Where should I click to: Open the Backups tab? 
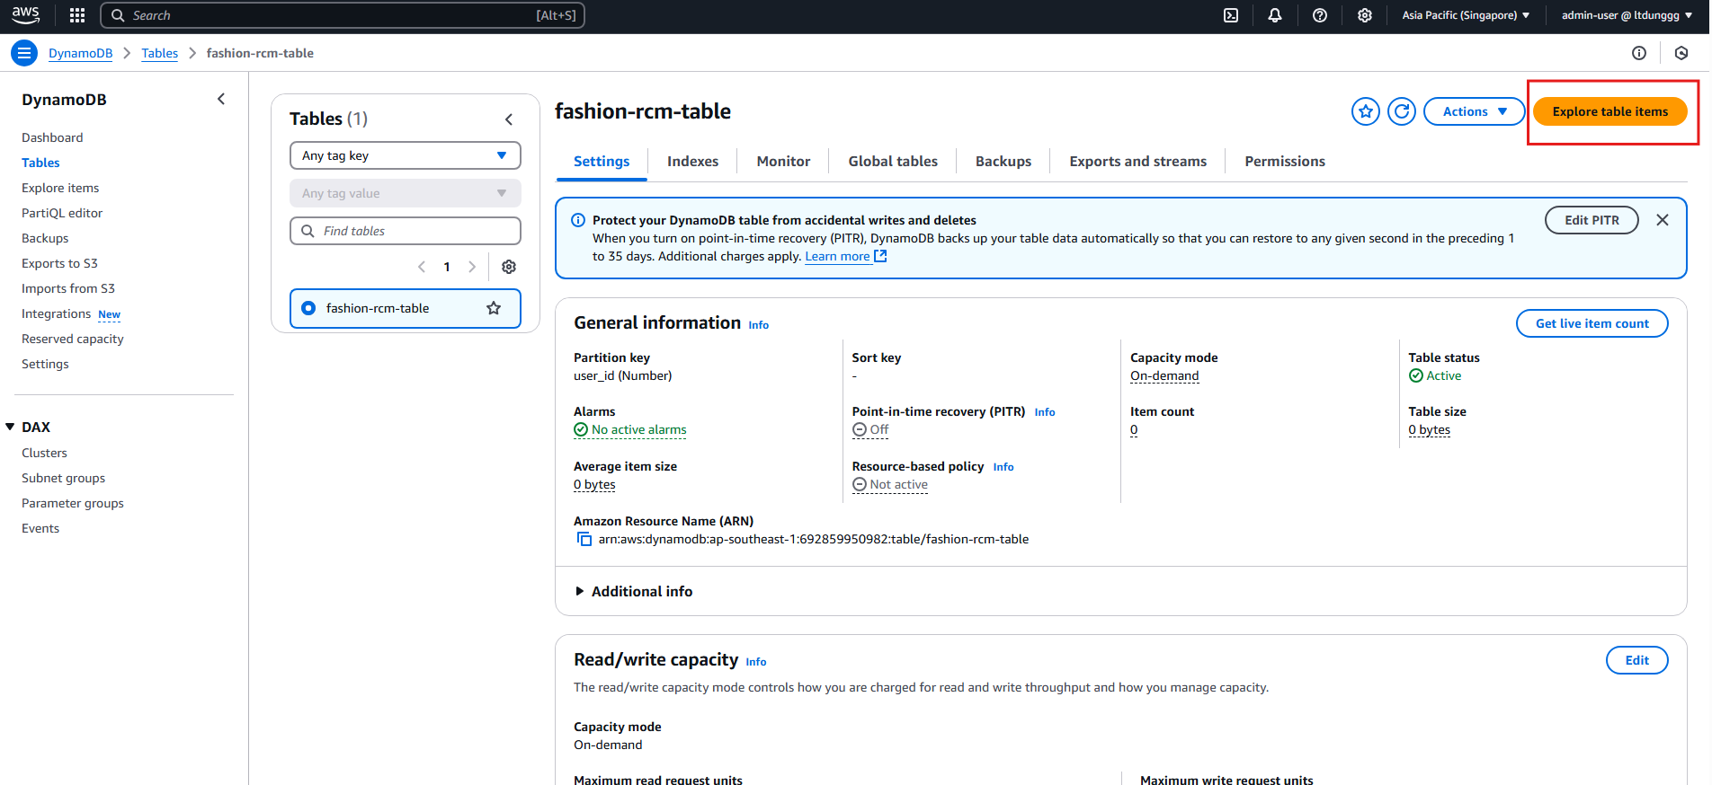point(1003,162)
